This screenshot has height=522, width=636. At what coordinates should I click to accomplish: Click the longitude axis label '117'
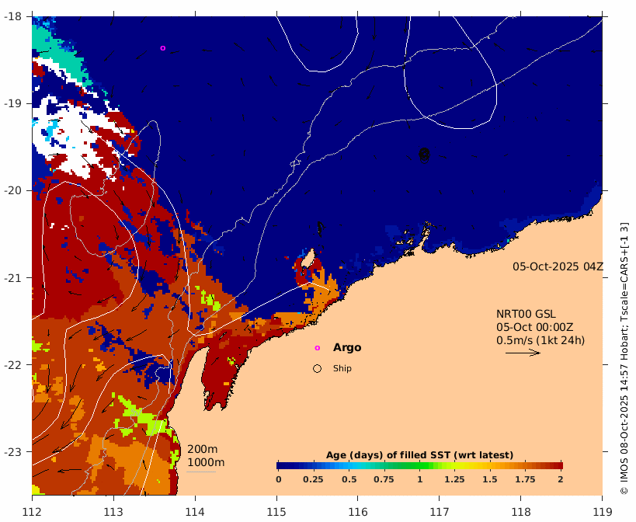pos(440,512)
